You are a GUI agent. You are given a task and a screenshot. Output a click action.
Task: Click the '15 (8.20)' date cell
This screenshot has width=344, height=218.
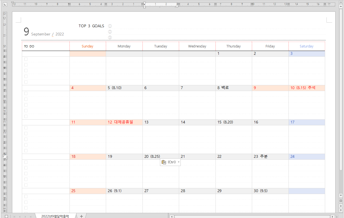234,122
